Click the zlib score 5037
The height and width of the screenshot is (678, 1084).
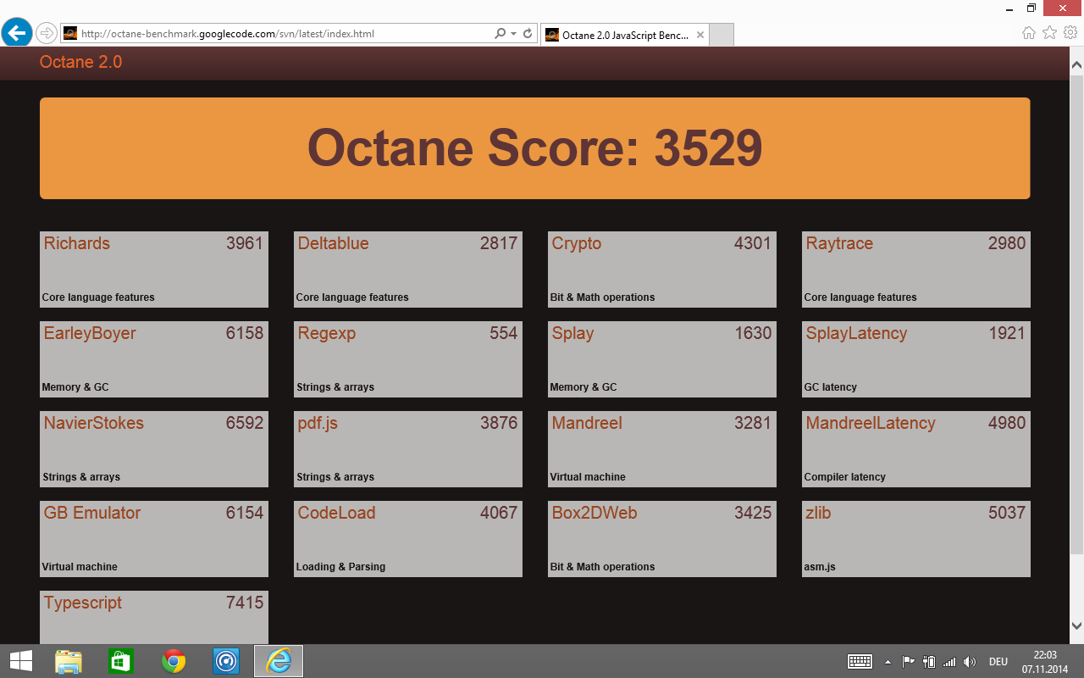point(1007,513)
